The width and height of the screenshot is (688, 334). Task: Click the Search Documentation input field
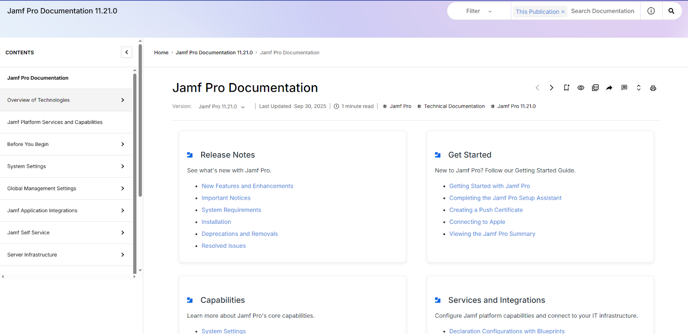pos(602,11)
